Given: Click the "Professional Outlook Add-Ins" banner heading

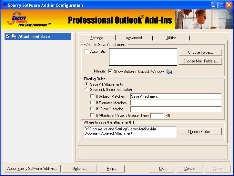Looking at the screenshot, I should (x=120, y=20).
